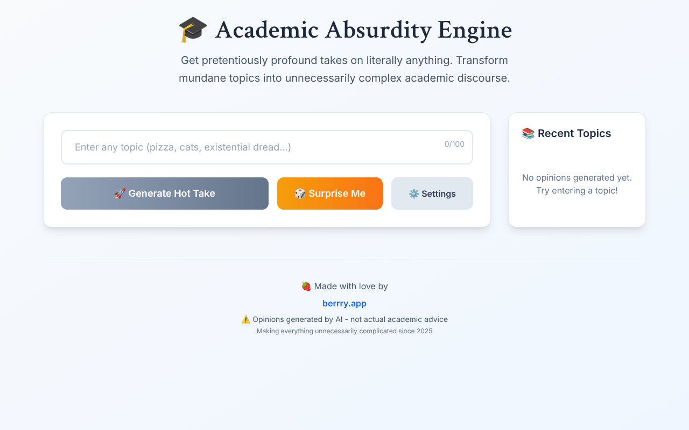Open the berrry.app link
Image resolution: width=689 pixels, height=430 pixels.
point(344,303)
